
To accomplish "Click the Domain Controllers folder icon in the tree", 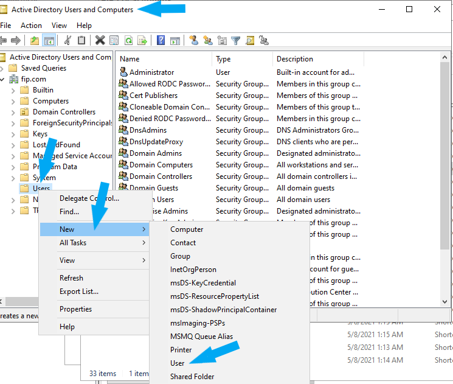I will pyautogui.click(x=24, y=111).
